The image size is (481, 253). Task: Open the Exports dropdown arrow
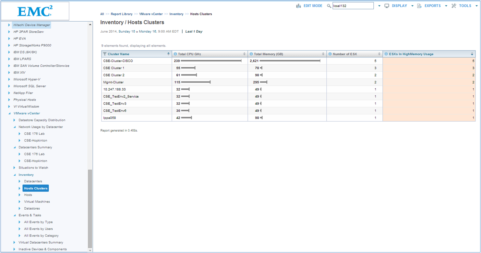pos(446,6)
